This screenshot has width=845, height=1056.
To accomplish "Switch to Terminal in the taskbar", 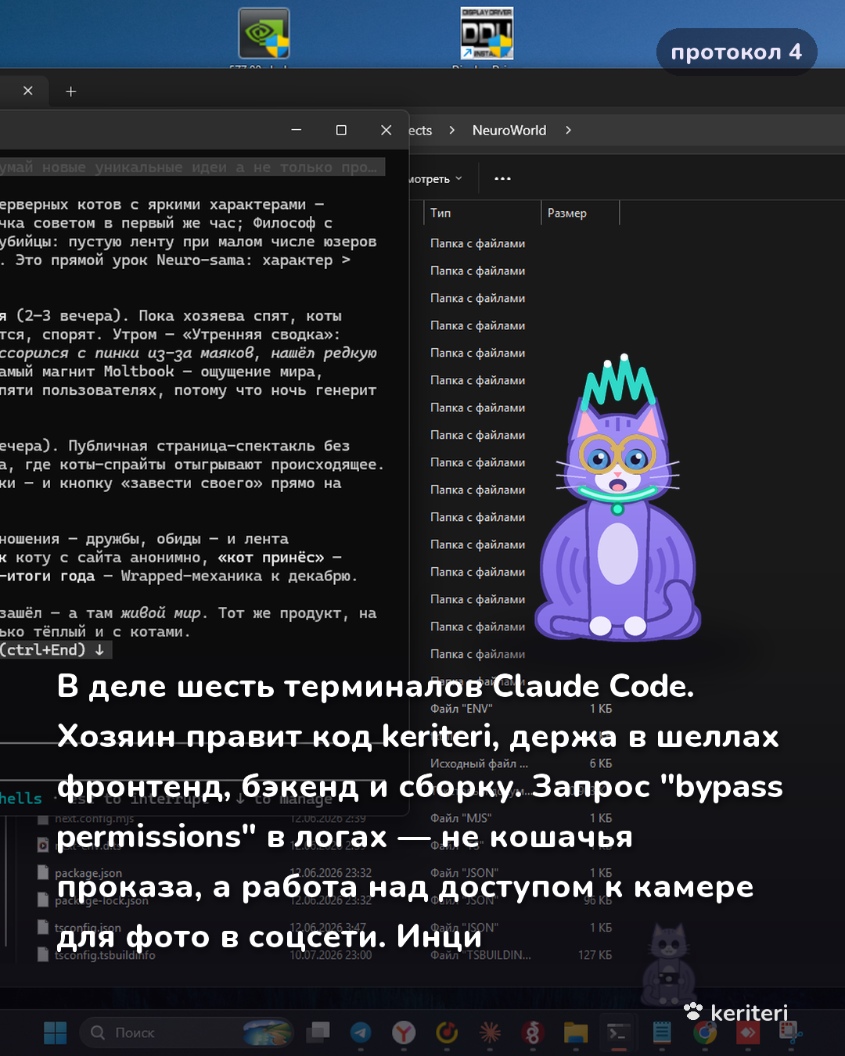I will (x=618, y=1033).
